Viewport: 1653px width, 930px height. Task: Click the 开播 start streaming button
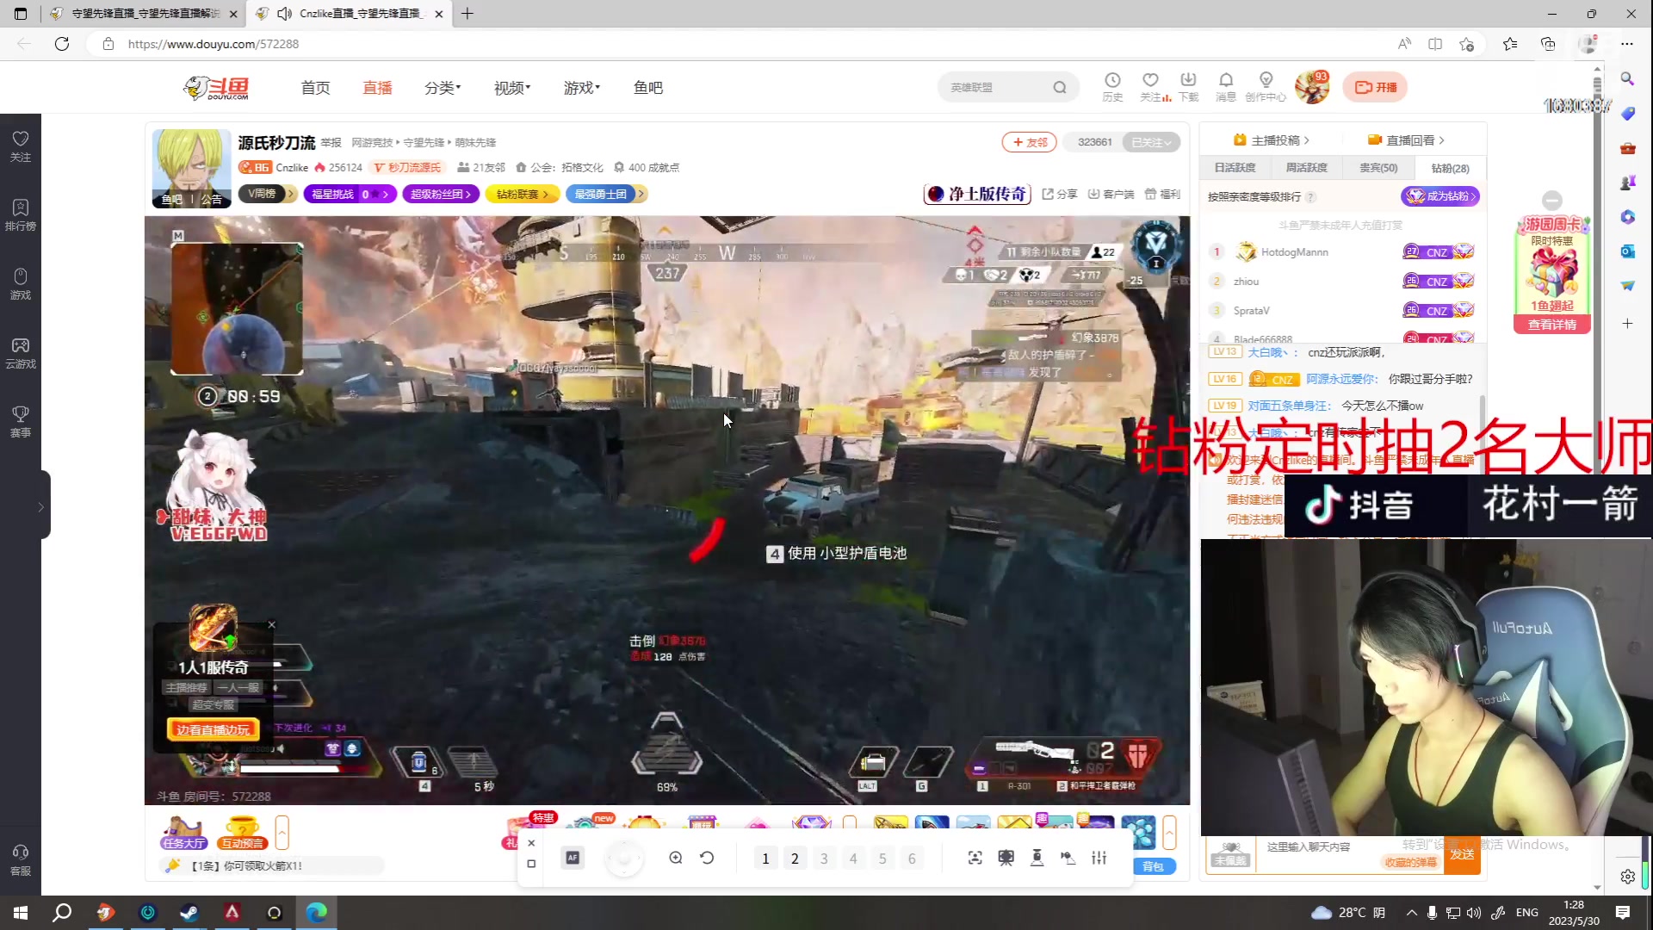[x=1375, y=87]
